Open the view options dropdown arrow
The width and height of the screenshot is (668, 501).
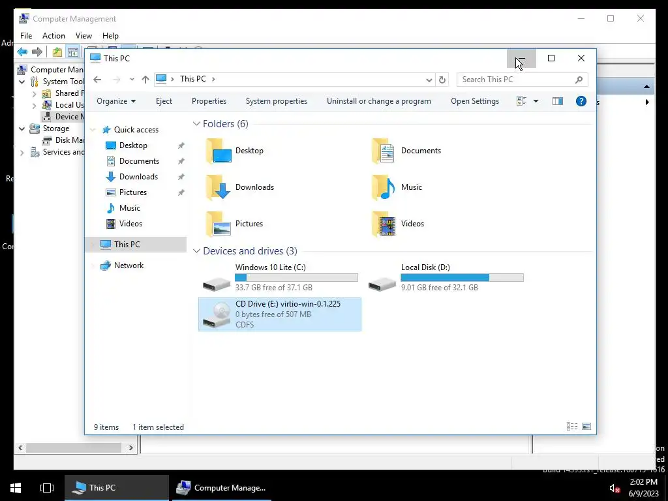click(x=536, y=101)
